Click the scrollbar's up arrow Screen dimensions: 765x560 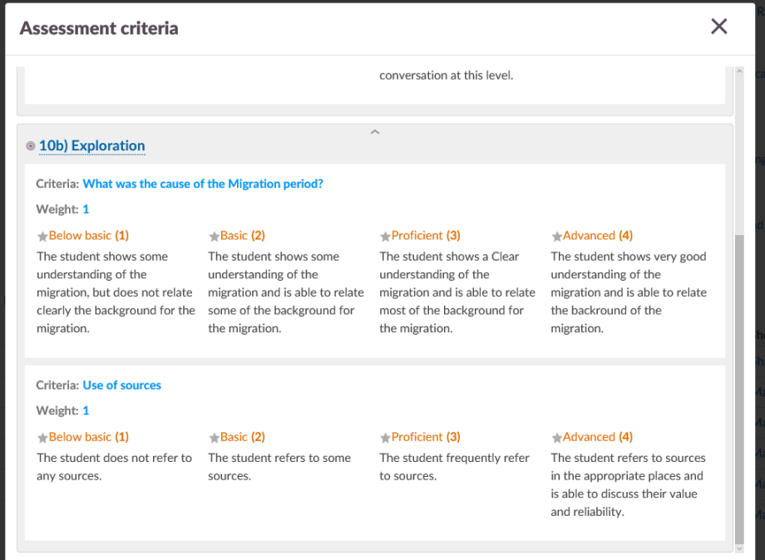click(x=739, y=71)
